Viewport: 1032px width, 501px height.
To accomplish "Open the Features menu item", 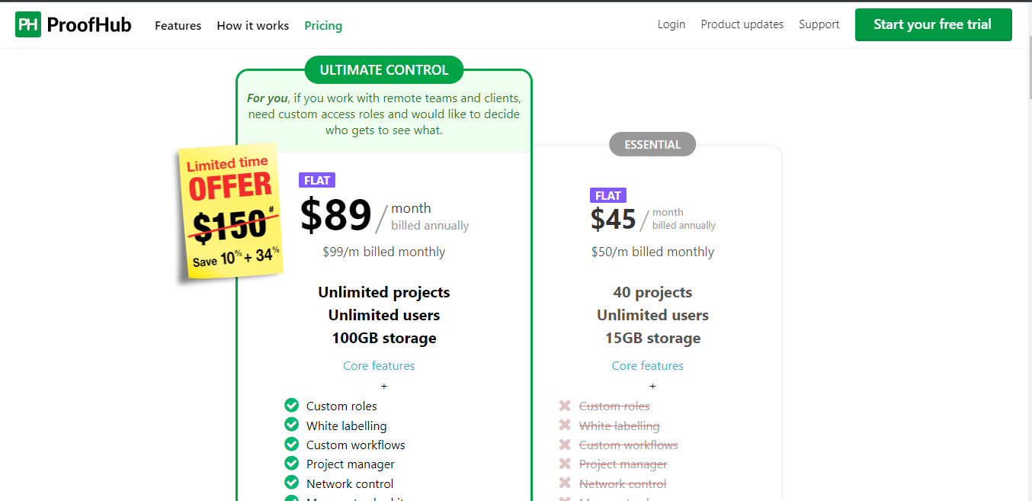I will pos(178,25).
